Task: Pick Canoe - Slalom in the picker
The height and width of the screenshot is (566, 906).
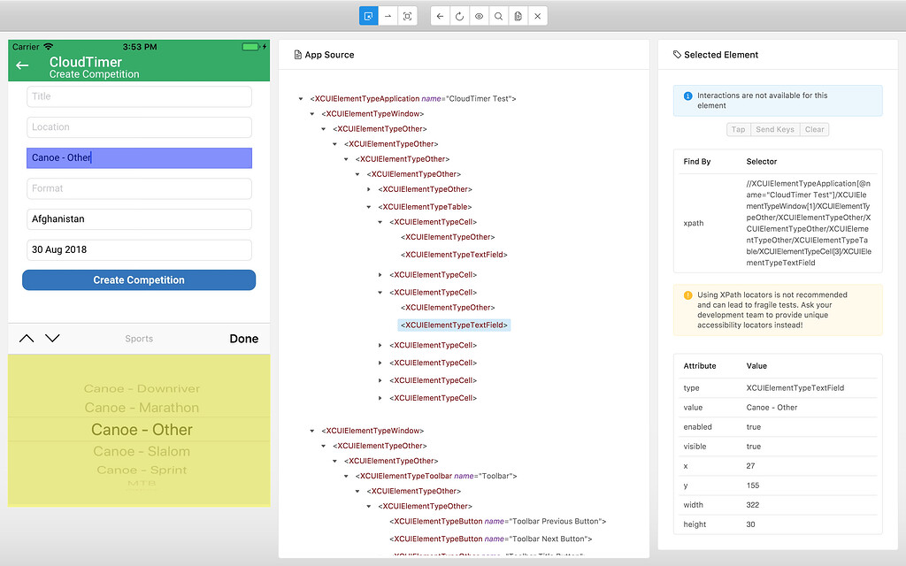Action: [142, 451]
